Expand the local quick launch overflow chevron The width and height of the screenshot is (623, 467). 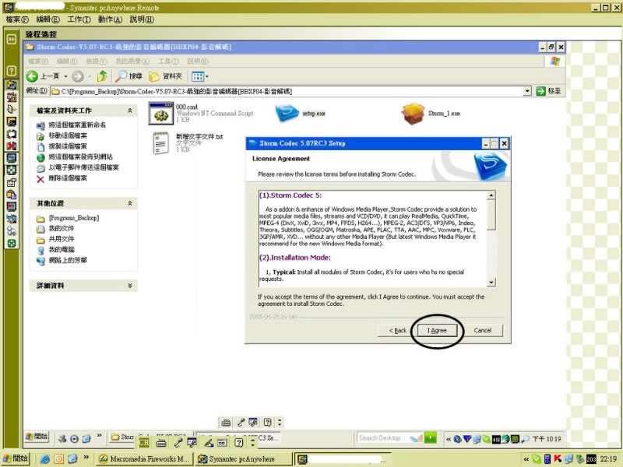pyautogui.click(x=86, y=457)
